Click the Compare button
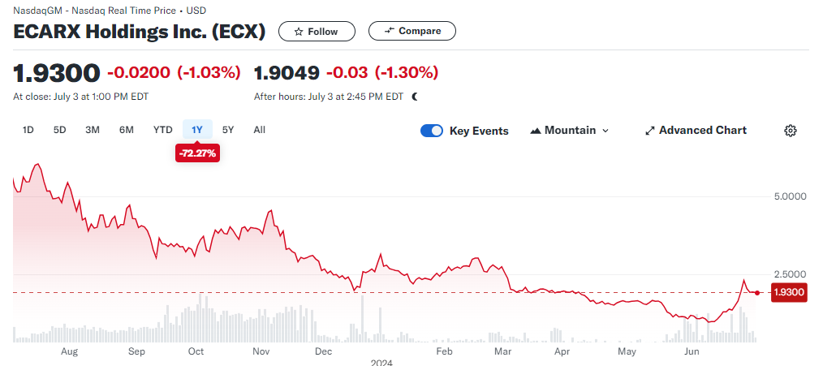 [x=412, y=31]
